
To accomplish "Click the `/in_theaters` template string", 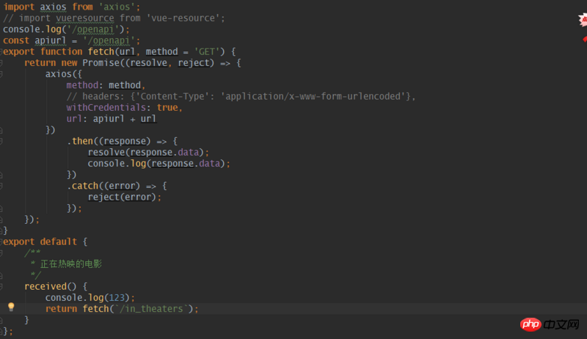I will pos(151,309).
